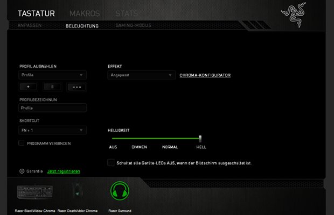Click the Garantie info icon
Image resolution: width=334 pixels, height=215 pixels.
tap(22, 171)
